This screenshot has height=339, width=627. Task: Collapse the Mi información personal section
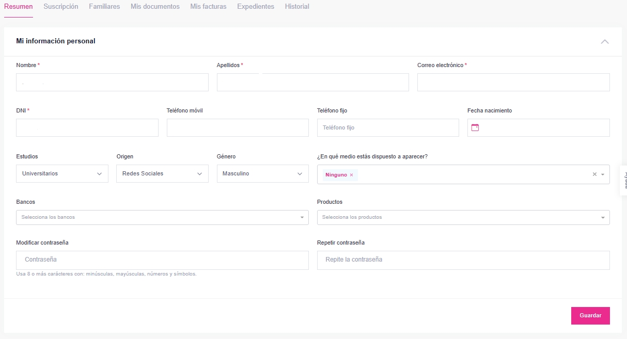click(x=604, y=41)
